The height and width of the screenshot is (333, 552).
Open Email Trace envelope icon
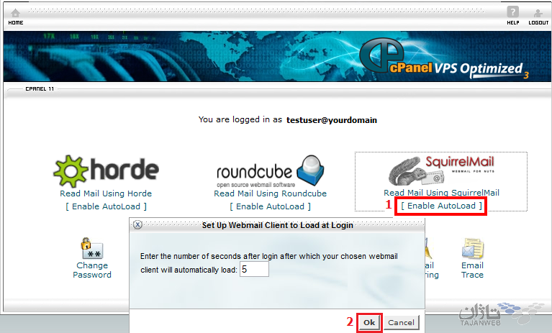pos(472,248)
